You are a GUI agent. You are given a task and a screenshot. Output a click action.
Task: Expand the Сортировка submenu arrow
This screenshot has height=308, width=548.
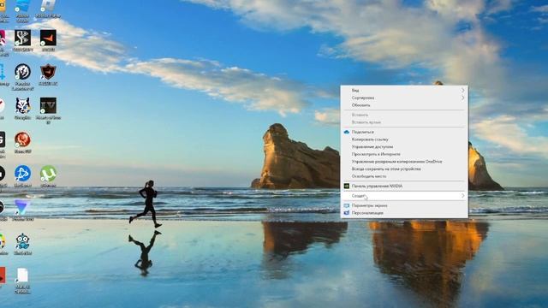point(462,98)
